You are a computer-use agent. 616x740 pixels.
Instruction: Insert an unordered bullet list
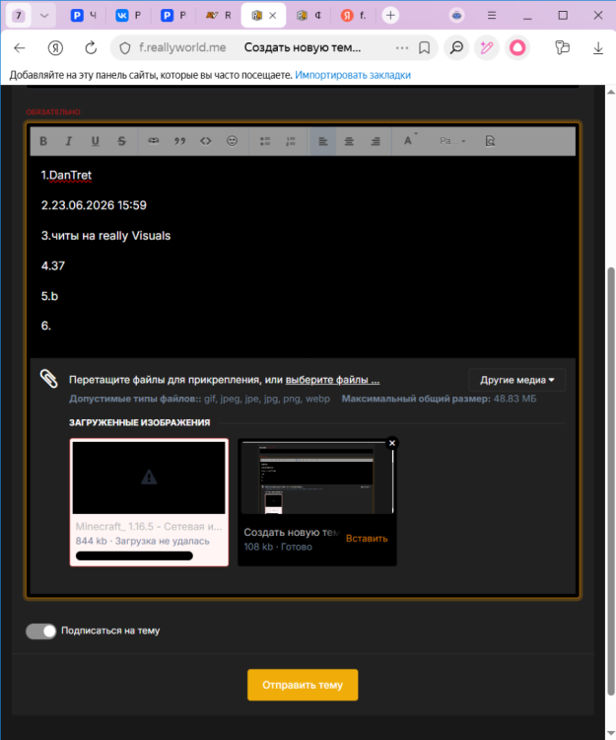coord(265,141)
